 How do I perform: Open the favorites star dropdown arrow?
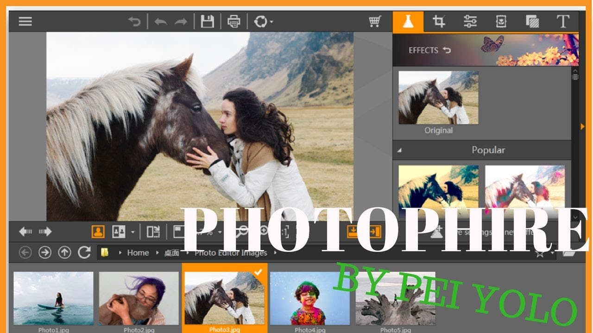[x=552, y=253]
